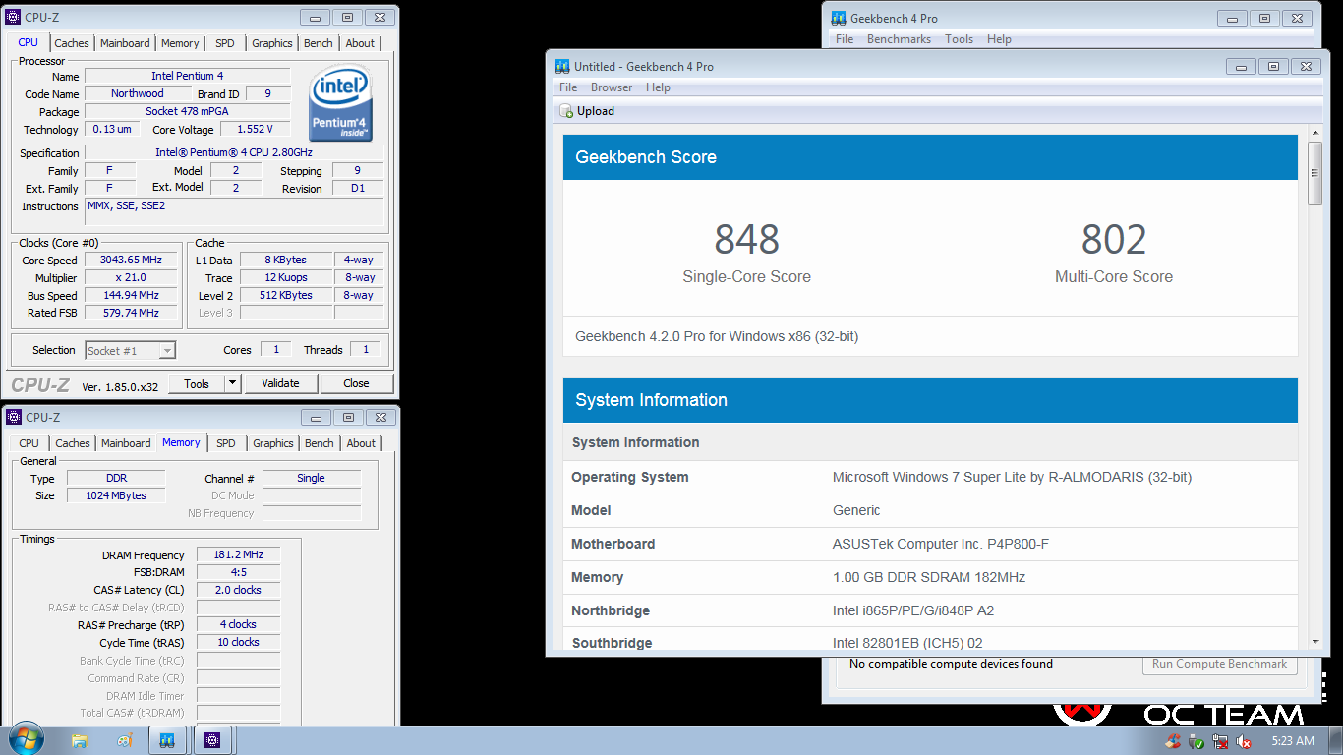
Task: Select CPU tab in lower CPU-Z window
Action: pyautogui.click(x=29, y=443)
